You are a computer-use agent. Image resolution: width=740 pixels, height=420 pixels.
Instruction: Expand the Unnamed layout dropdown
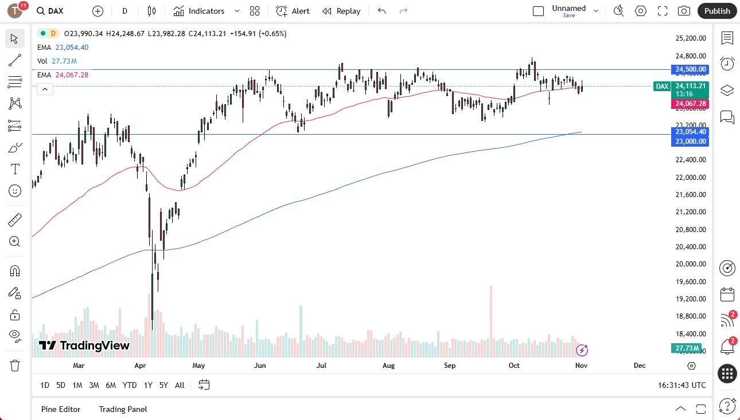coord(596,10)
